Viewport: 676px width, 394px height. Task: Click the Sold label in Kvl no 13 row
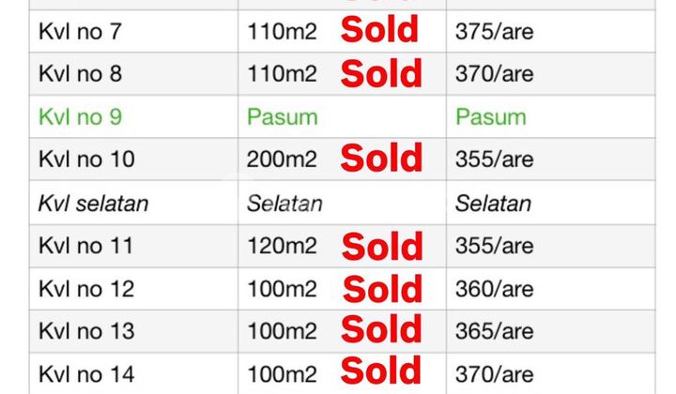point(381,330)
